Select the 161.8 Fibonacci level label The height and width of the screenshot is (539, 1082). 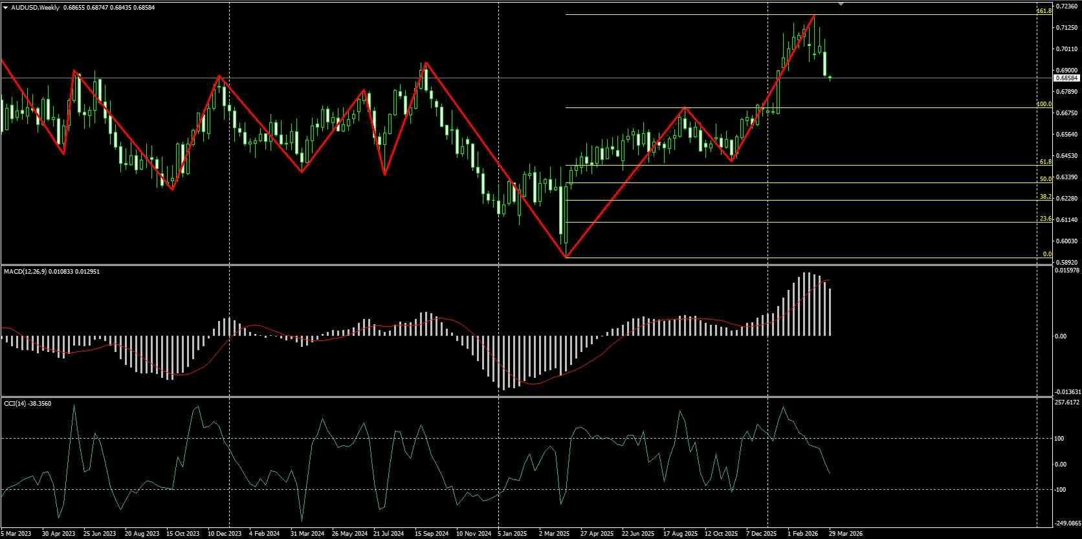point(1044,11)
